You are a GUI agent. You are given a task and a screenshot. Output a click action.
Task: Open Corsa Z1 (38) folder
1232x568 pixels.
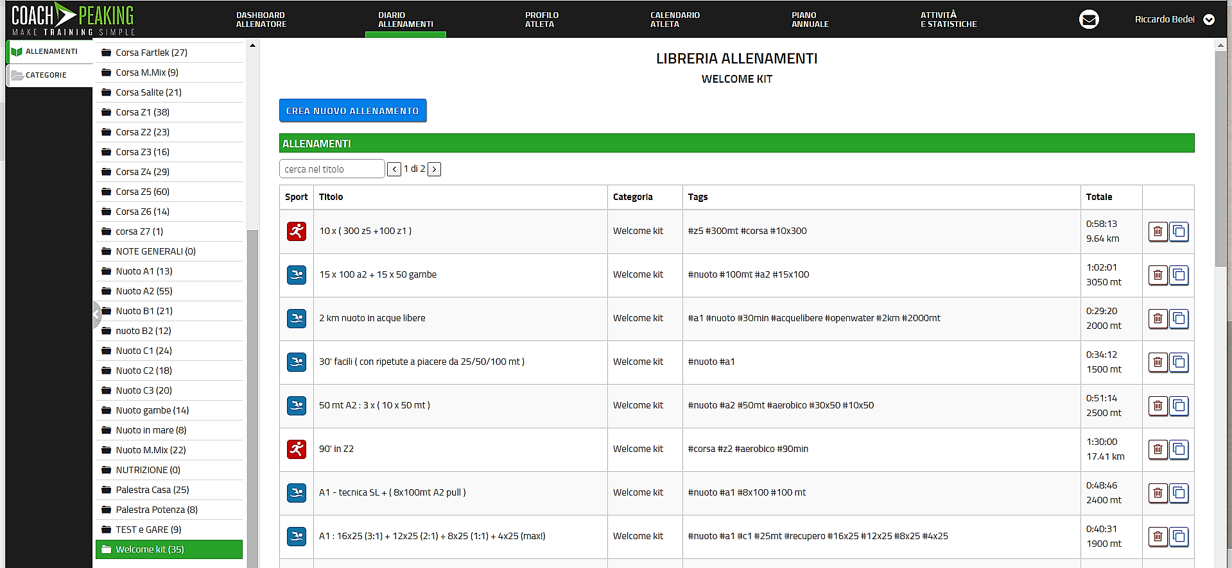pos(169,112)
